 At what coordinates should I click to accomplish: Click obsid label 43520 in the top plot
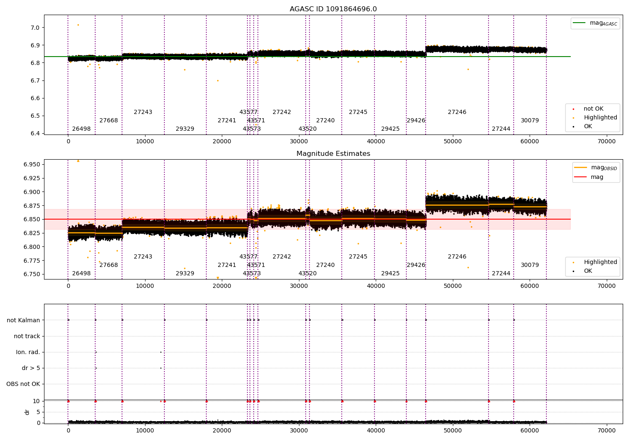(307, 129)
